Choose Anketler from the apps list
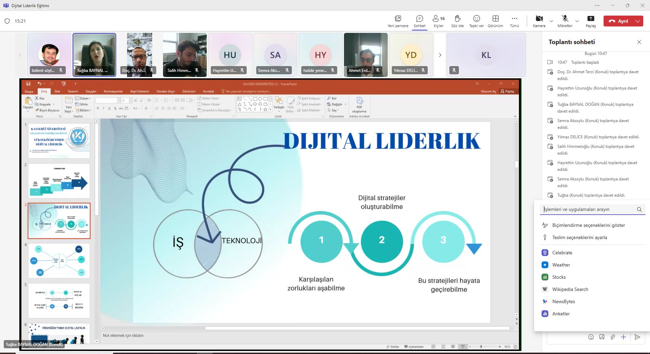The height and width of the screenshot is (354, 650). [561, 314]
